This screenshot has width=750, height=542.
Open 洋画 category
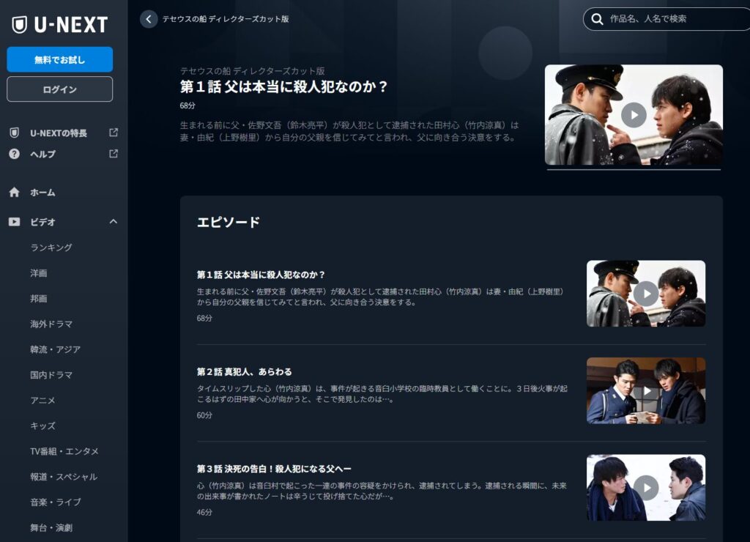click(39, 273)
